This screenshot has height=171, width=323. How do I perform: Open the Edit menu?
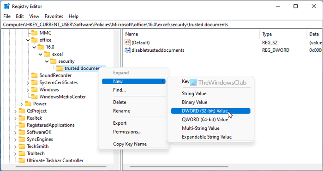(x=20, y=16)
